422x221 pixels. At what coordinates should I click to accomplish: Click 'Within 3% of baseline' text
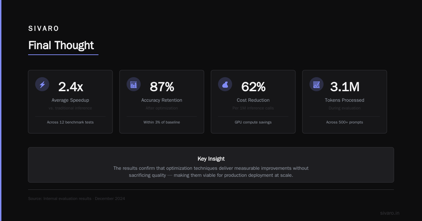[x=162, y=122]
